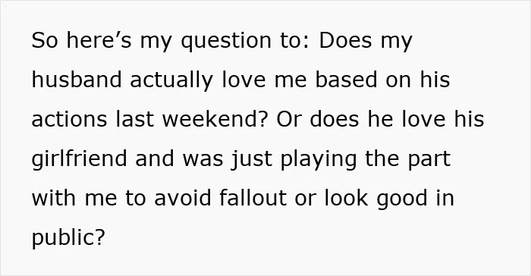Click the word "based" in the second line
This screenshot has width=531, height=276.
click(346, 80)
